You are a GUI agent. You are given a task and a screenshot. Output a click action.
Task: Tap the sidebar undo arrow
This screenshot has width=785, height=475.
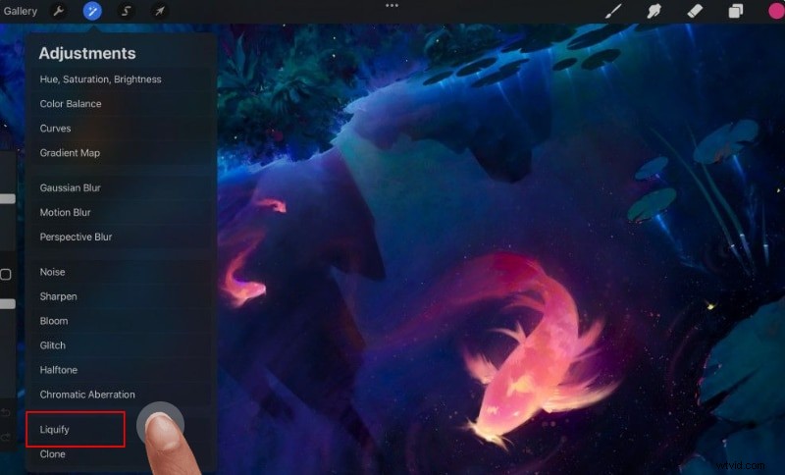[x=6, y=413]
